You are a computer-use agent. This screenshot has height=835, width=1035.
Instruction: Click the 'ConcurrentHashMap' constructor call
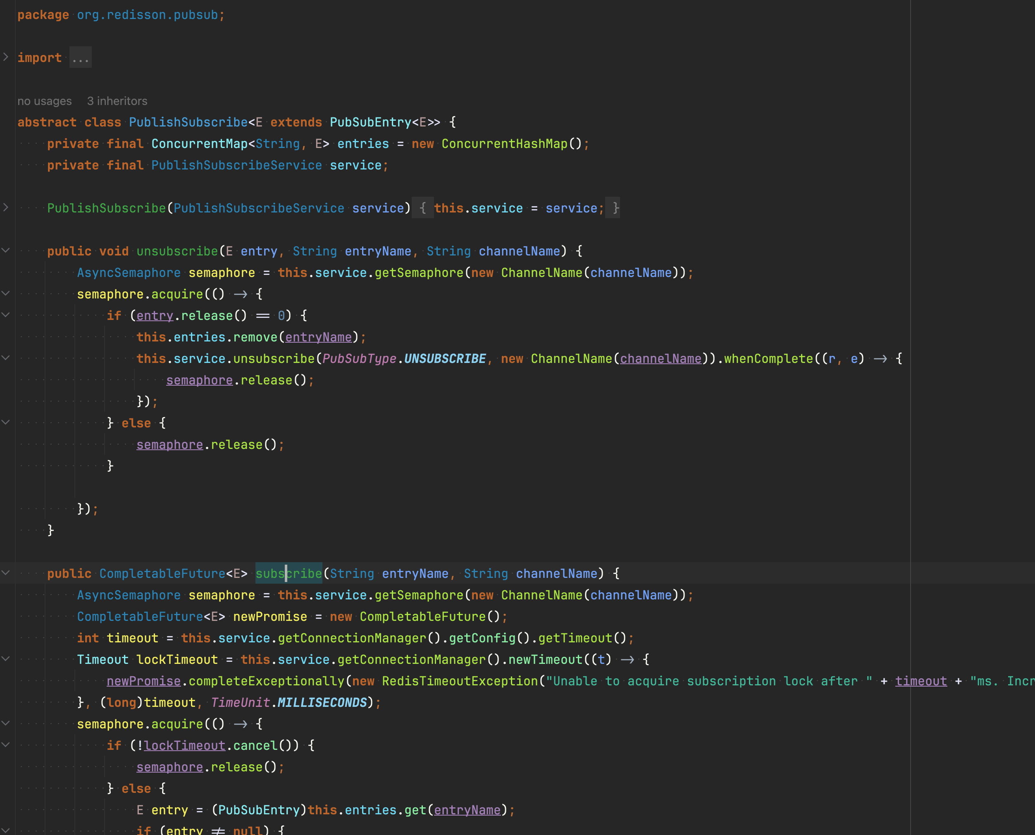tap(505, 144)
